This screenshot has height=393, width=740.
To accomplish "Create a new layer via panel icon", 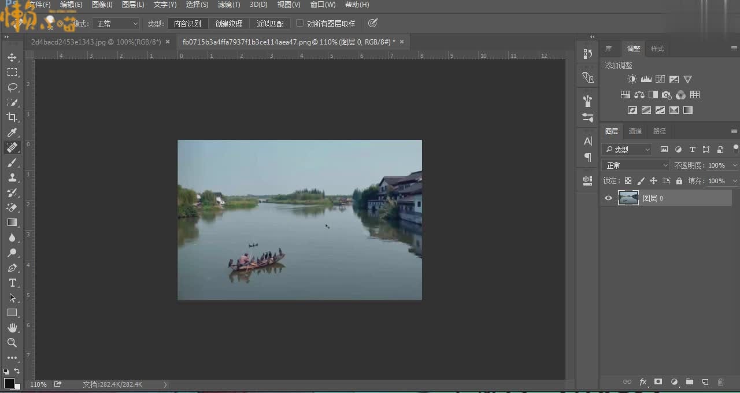I will tap(705, 382).
